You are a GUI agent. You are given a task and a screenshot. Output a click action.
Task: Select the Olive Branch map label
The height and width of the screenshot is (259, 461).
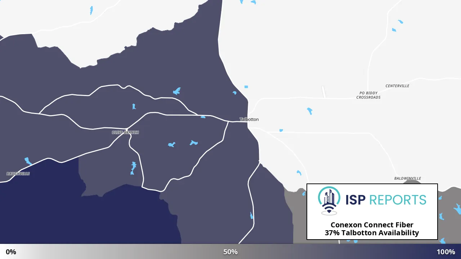pos(125,132)
